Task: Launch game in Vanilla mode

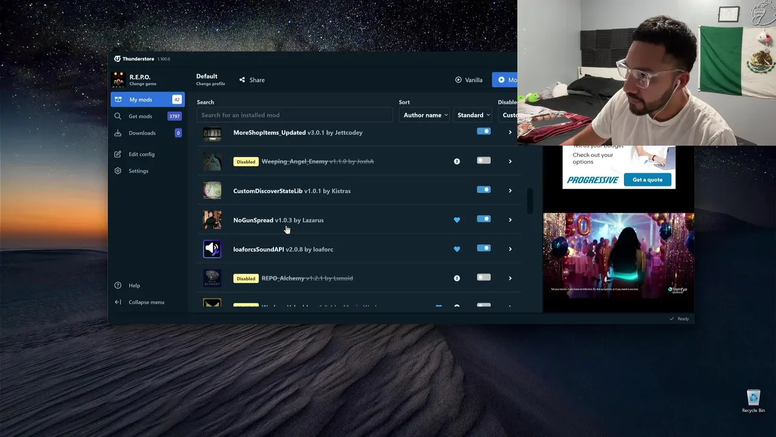Action: (x=469, y=80)
